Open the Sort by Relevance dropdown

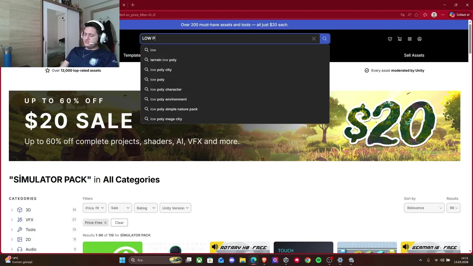(x=424, y=208)
